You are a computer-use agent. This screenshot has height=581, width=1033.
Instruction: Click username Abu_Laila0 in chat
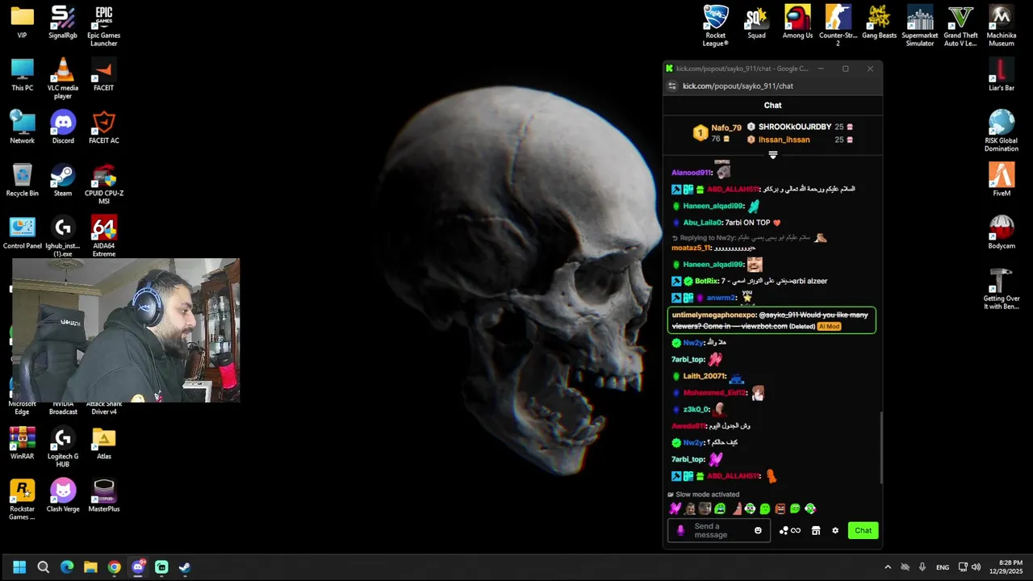[x=702, y=223]
